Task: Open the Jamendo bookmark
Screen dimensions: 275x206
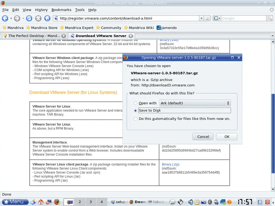Action: click(167, 28)
